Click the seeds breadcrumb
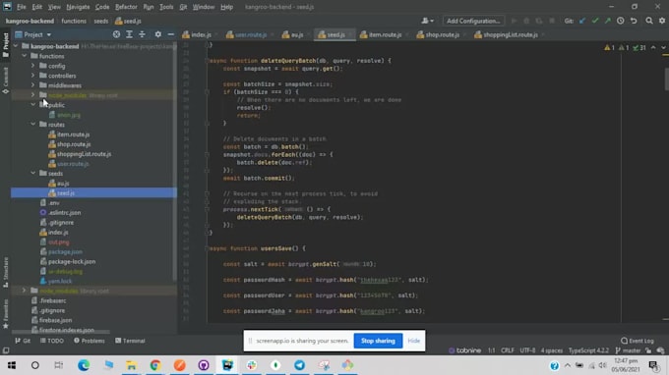 click(100, 21)
